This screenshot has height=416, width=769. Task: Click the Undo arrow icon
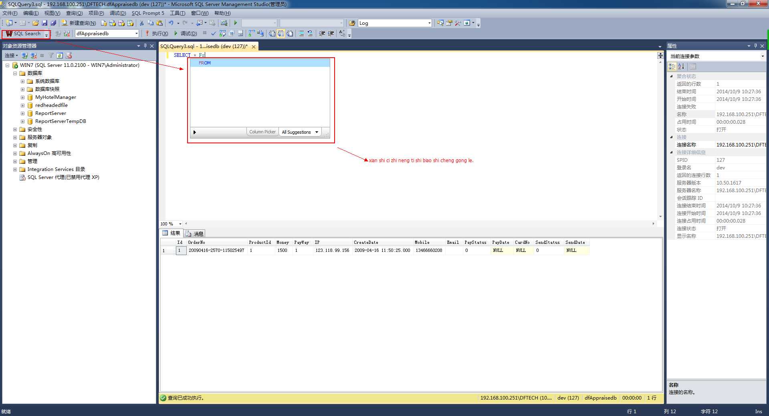(171, 23)
